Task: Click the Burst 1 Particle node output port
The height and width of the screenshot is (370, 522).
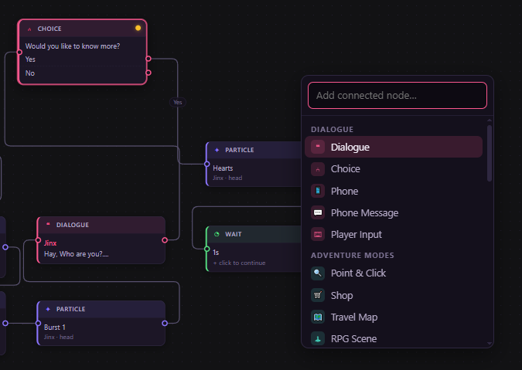Action: coord(165,323)
